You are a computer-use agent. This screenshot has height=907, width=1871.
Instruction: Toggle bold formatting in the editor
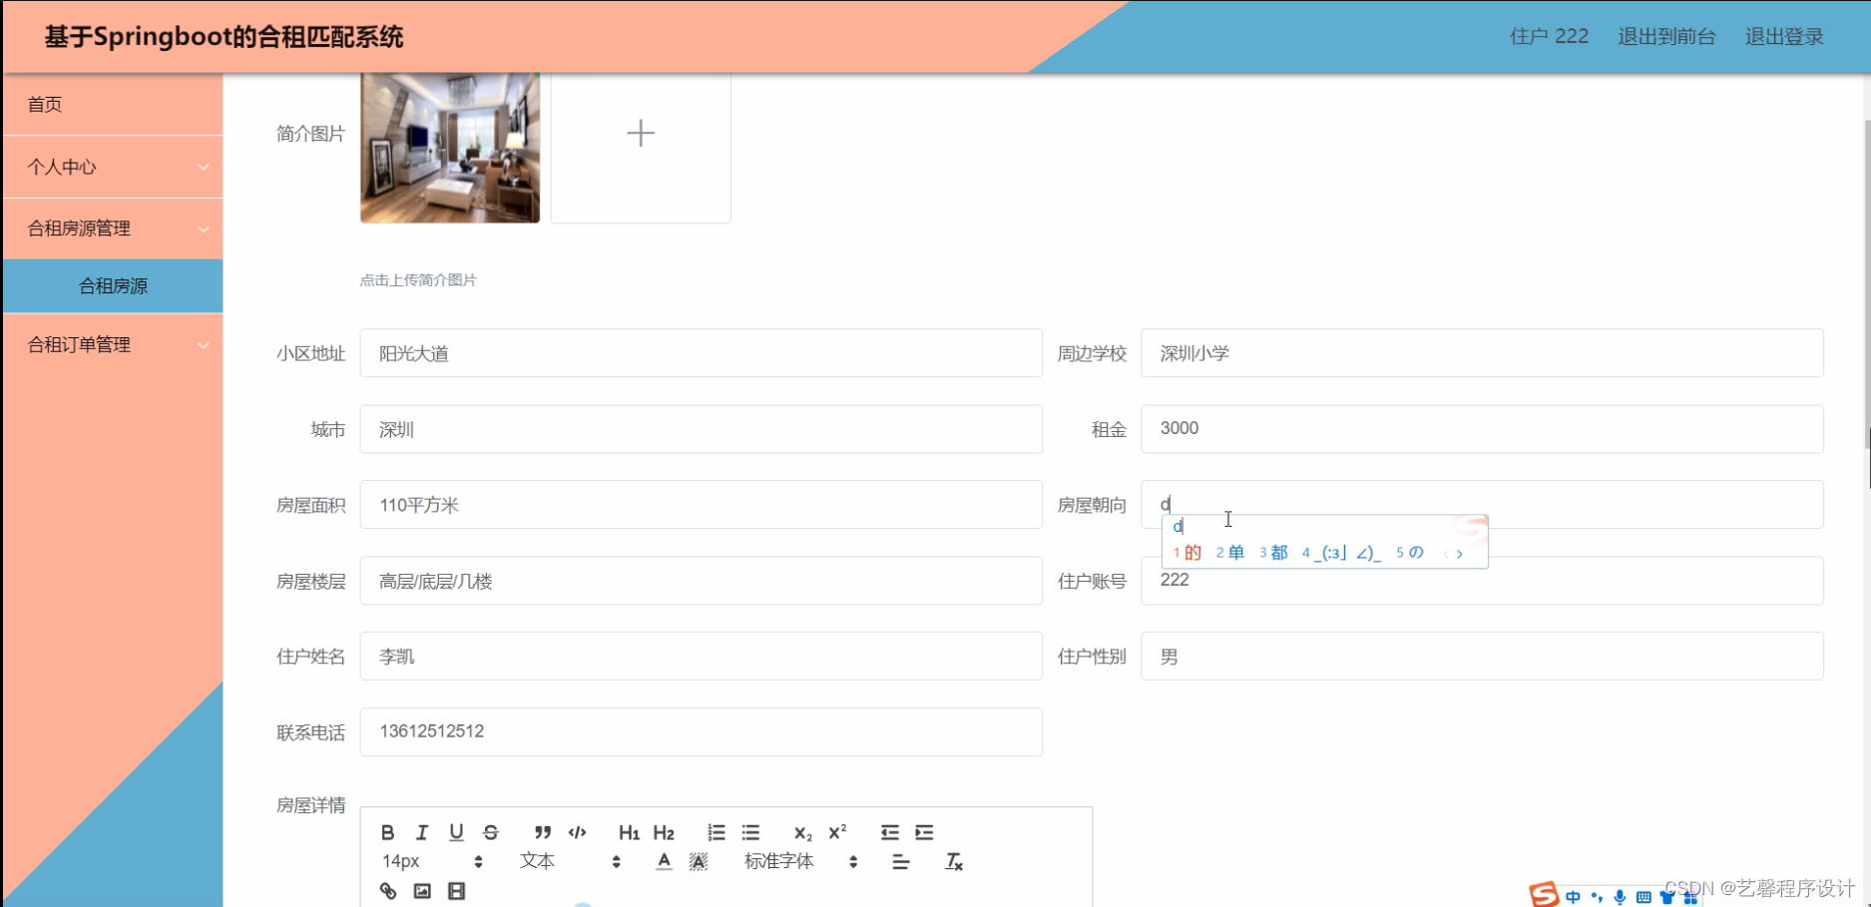387,832
